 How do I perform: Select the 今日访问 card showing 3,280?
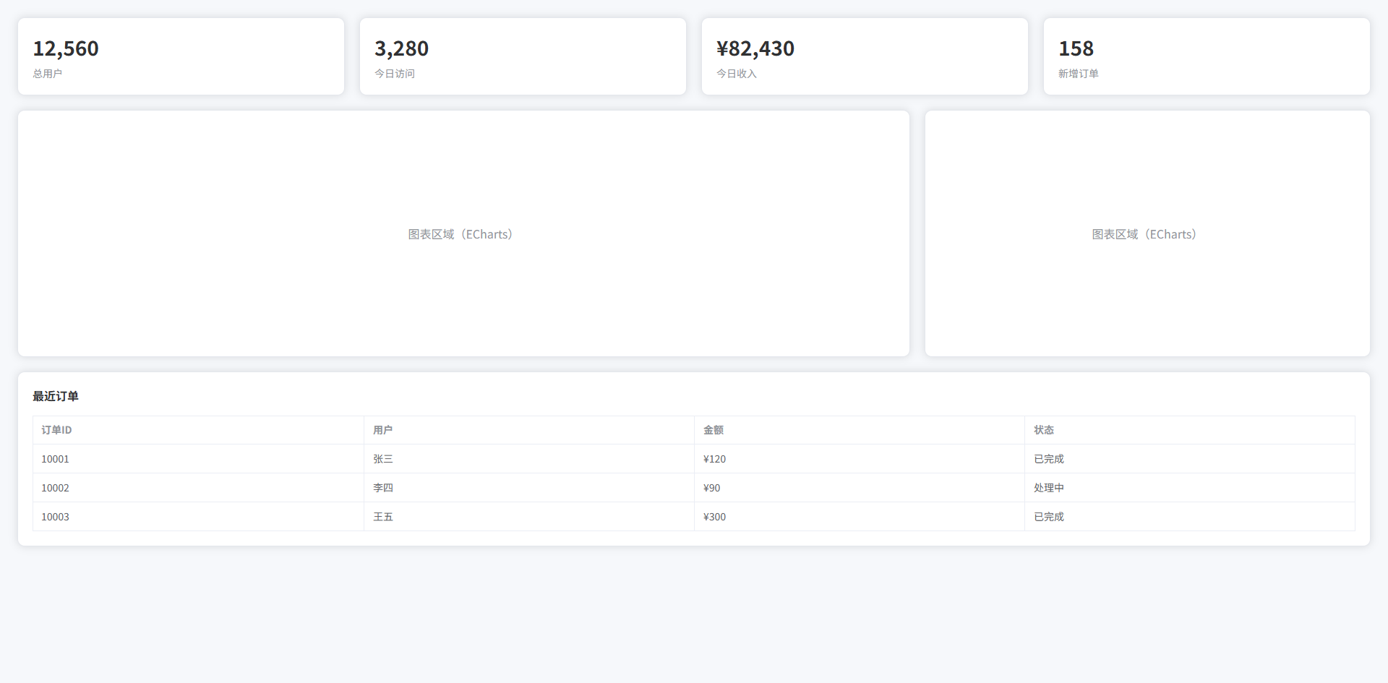[x=523, y=56]
